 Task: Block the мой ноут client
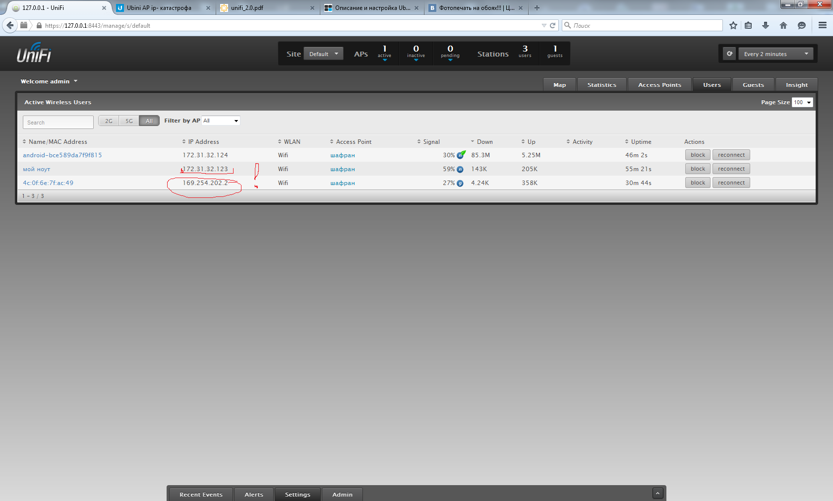point(698,169)
